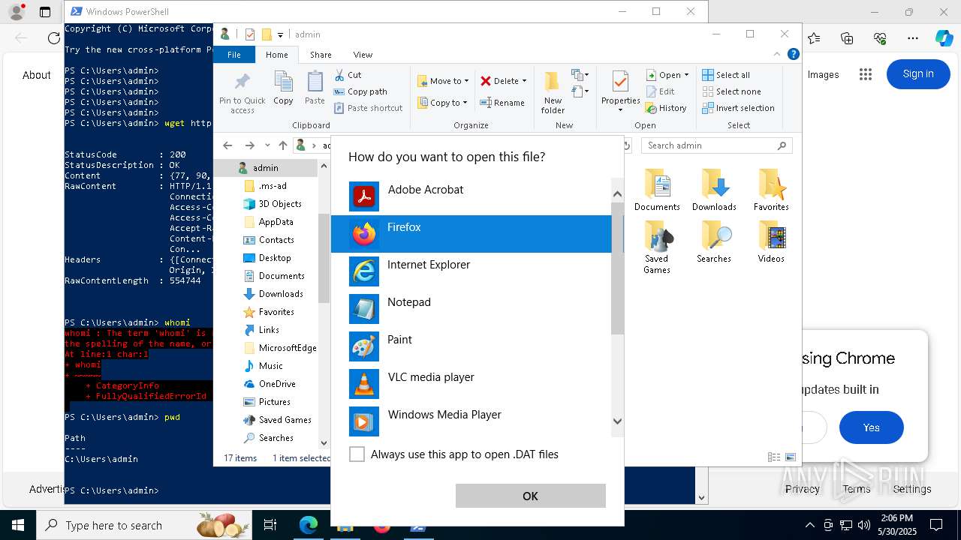
Task: Open the File tab in Explorer ribbon
Action: coord(234,55)
